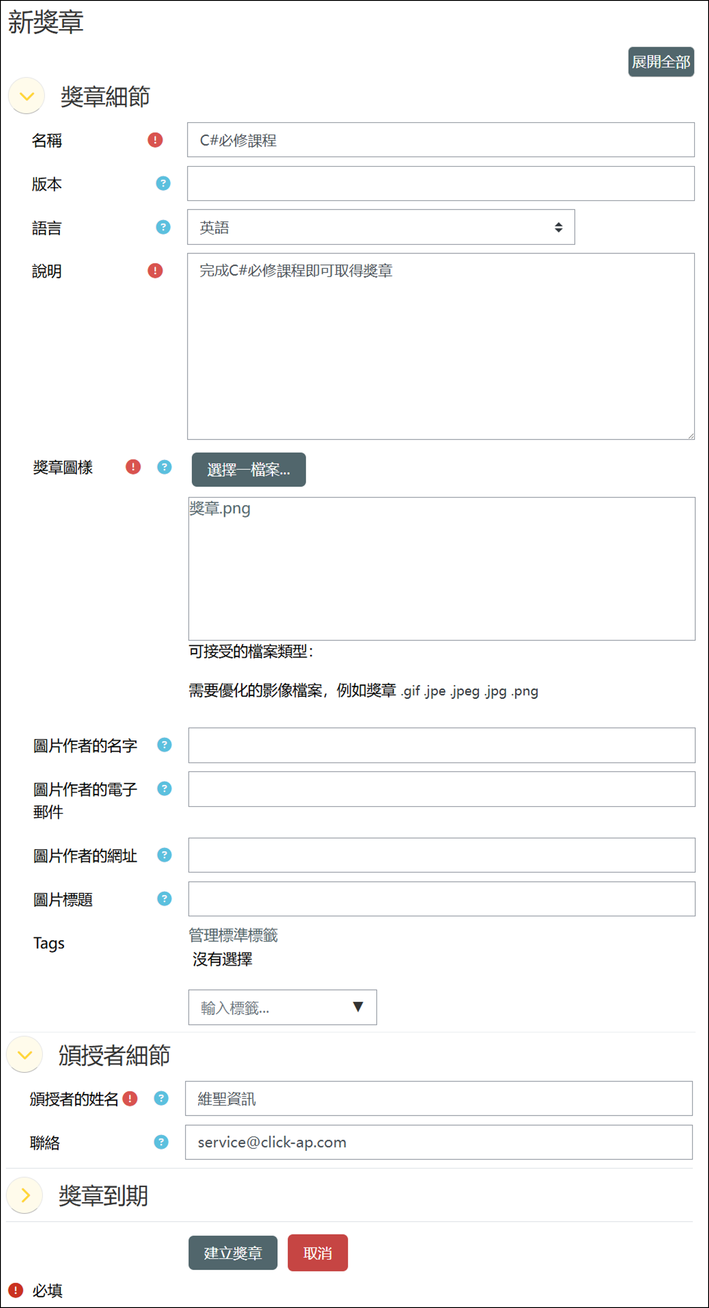Click the 沒有選擇 tags status text

pos(222,959)
